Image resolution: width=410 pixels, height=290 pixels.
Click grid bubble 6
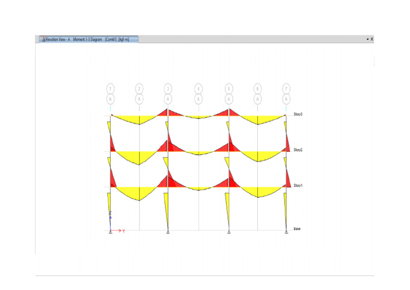click(257, 89)
